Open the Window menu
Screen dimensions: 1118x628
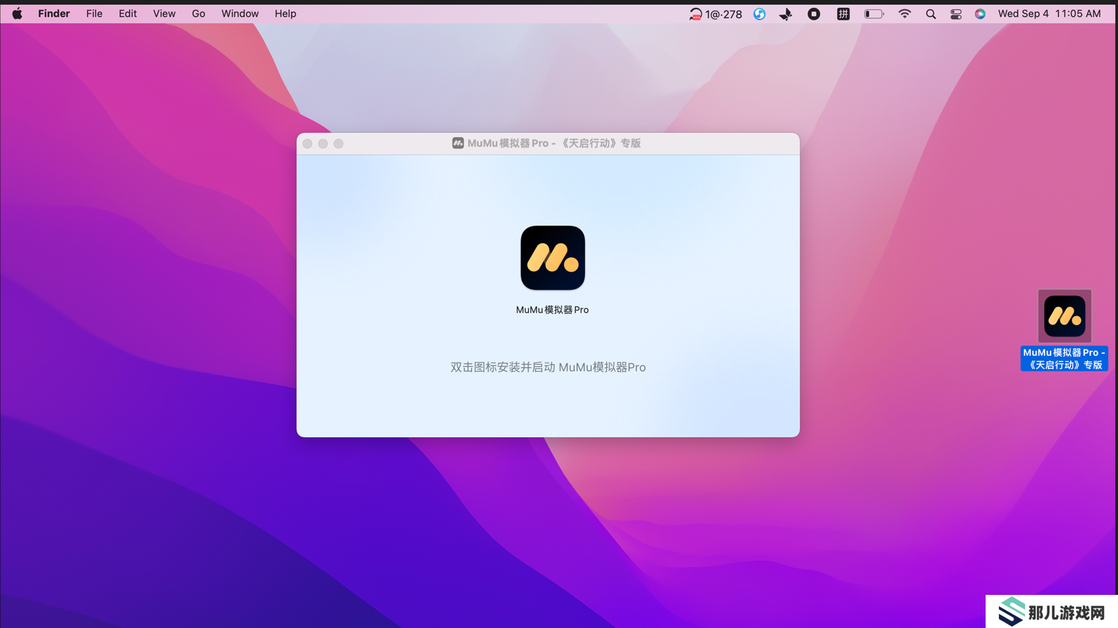click(240, 14)
